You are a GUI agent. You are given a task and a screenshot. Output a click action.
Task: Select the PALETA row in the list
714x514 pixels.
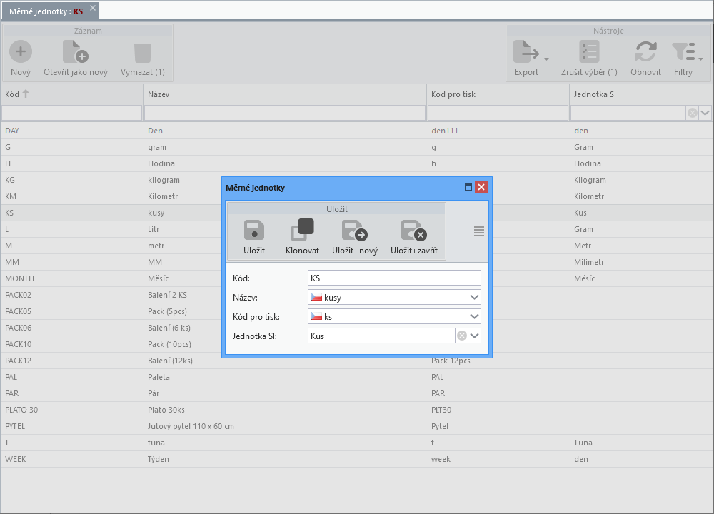point(357,377)
